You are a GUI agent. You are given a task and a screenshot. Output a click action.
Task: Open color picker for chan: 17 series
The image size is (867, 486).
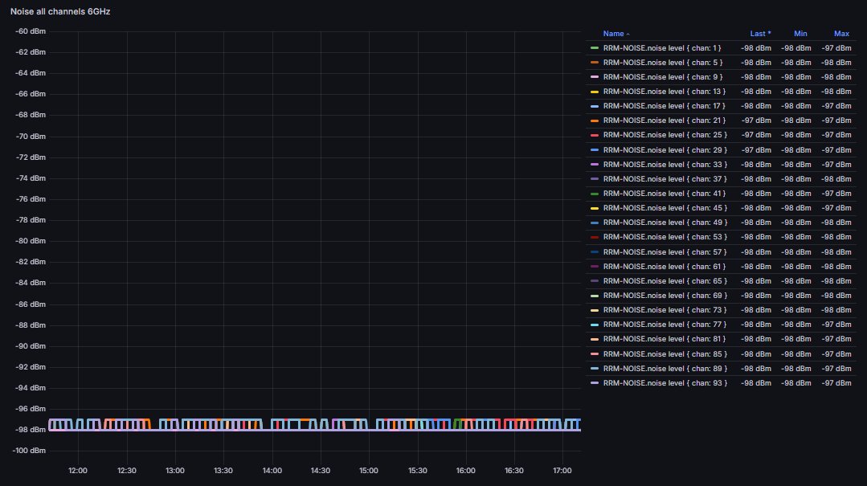point(595,106)
